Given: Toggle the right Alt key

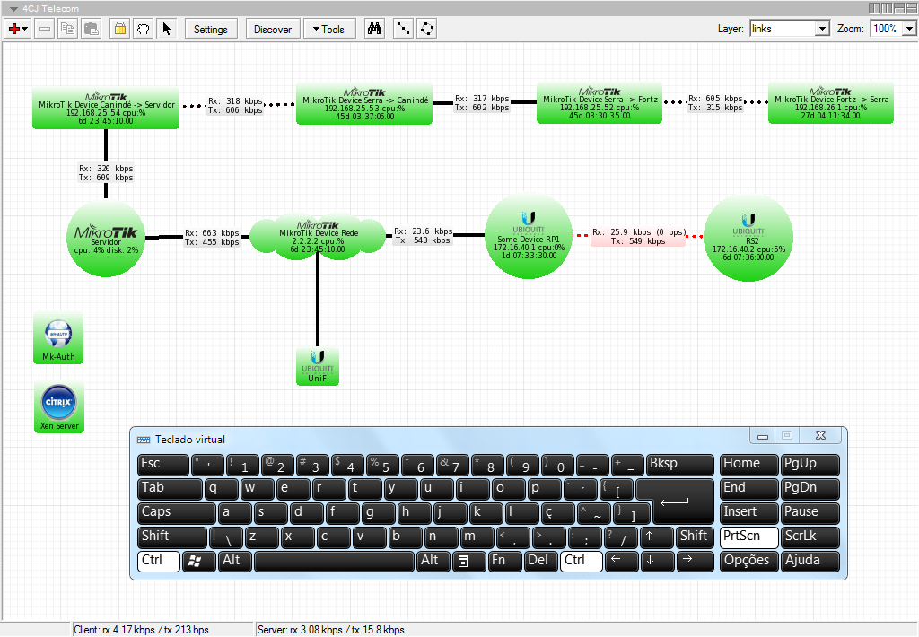Looking at the screenshot, I should (433, 561).
